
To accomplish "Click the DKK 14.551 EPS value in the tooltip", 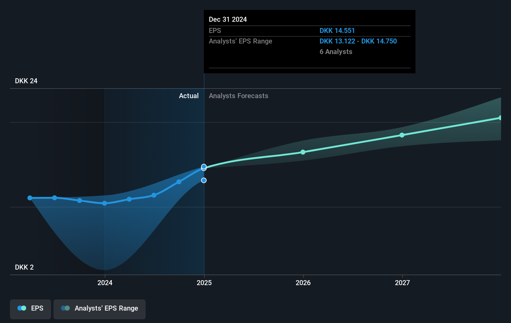I will tap(337, 31).
